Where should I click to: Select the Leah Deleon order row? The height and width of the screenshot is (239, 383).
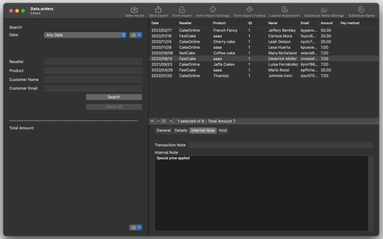tap(264, 42)
